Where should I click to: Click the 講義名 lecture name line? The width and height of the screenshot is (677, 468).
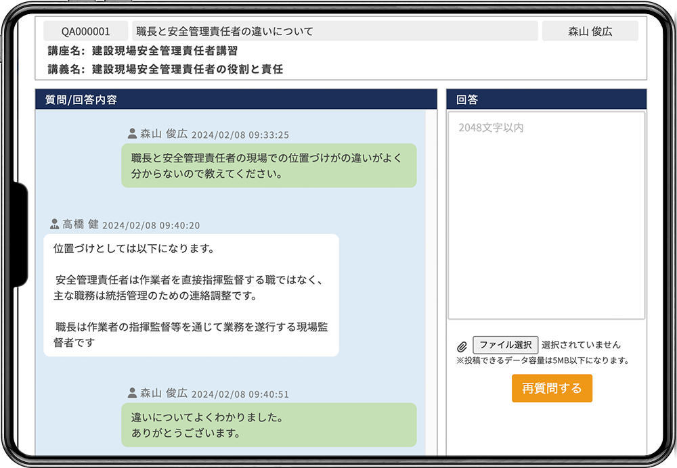coord(165,69)
